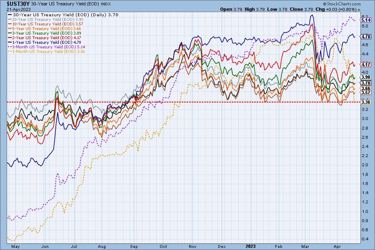This screenshot has width=375, height=250.
Task: Click the Low 3.78 value
Action: click(277, 9)
